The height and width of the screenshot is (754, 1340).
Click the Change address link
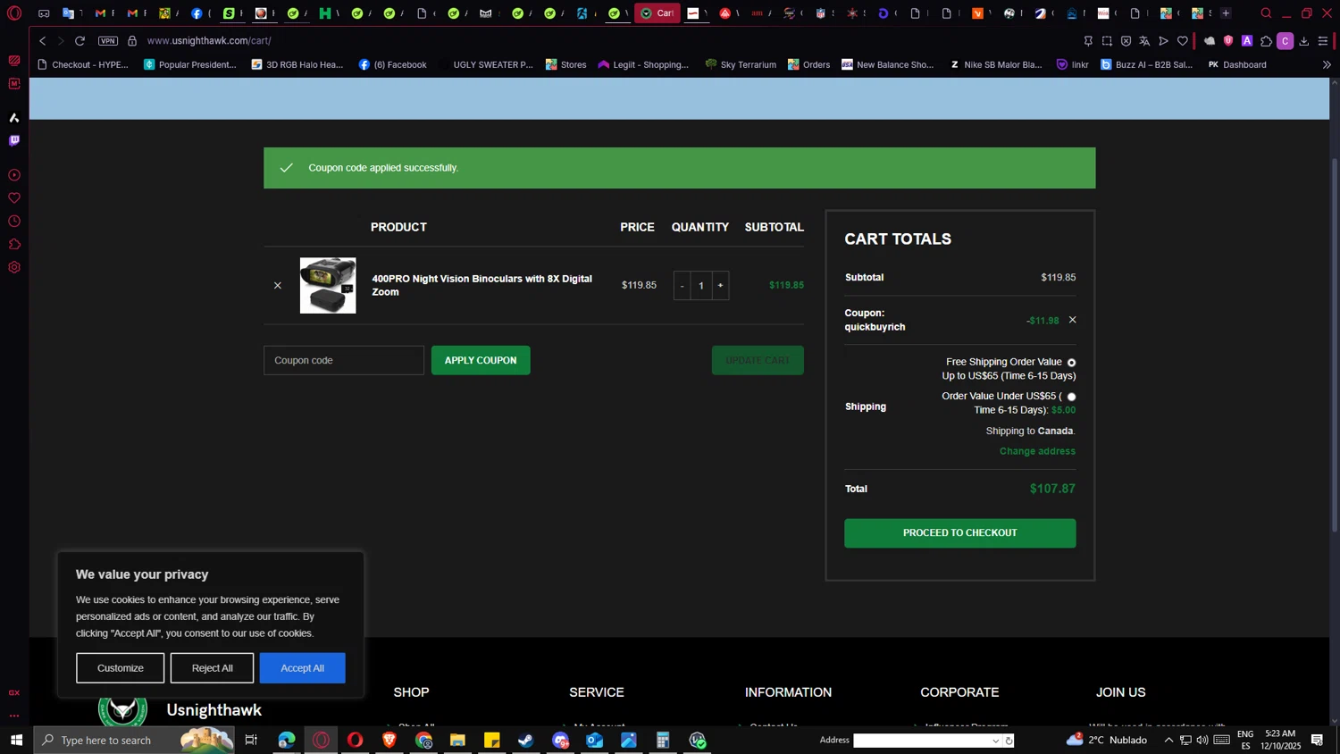tap(1037, 452)
